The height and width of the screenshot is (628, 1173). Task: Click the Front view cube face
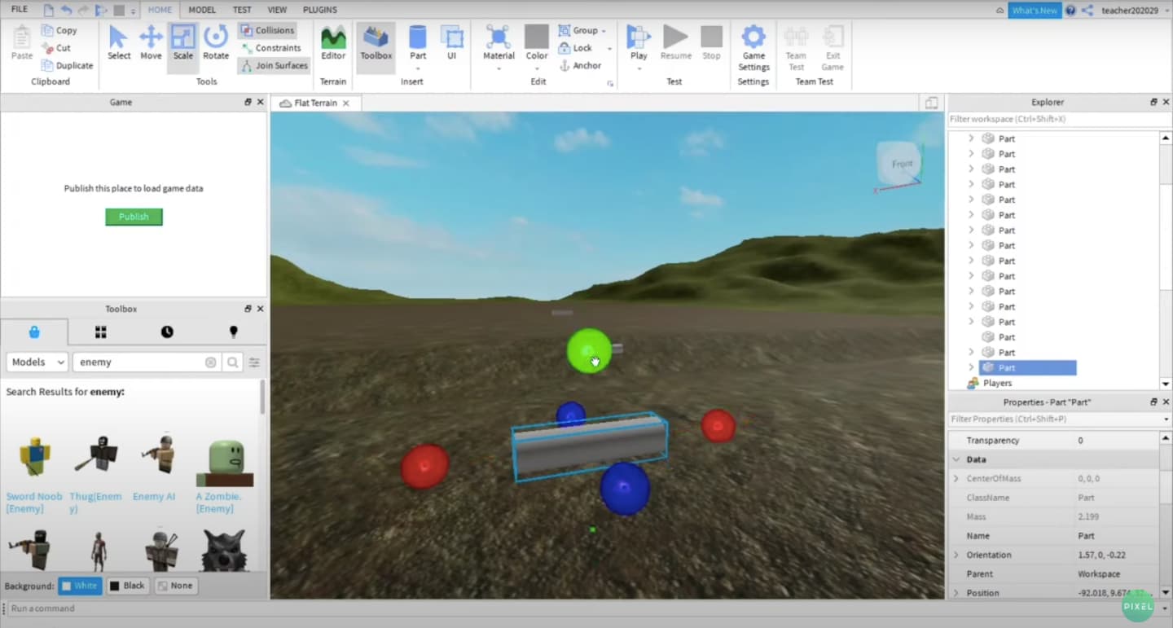900,165
